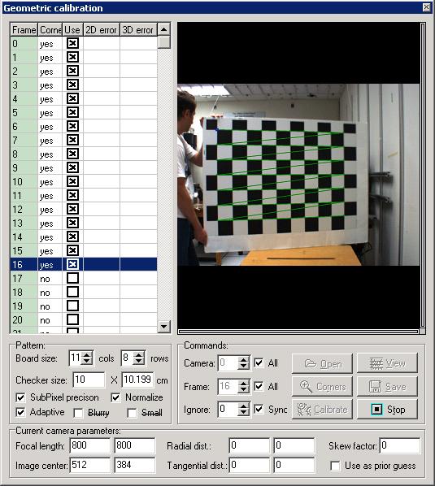Viewport: 435px width, 486px height.
Task: Click the frame list scroll-down arrow
Action: pos(163,326)
